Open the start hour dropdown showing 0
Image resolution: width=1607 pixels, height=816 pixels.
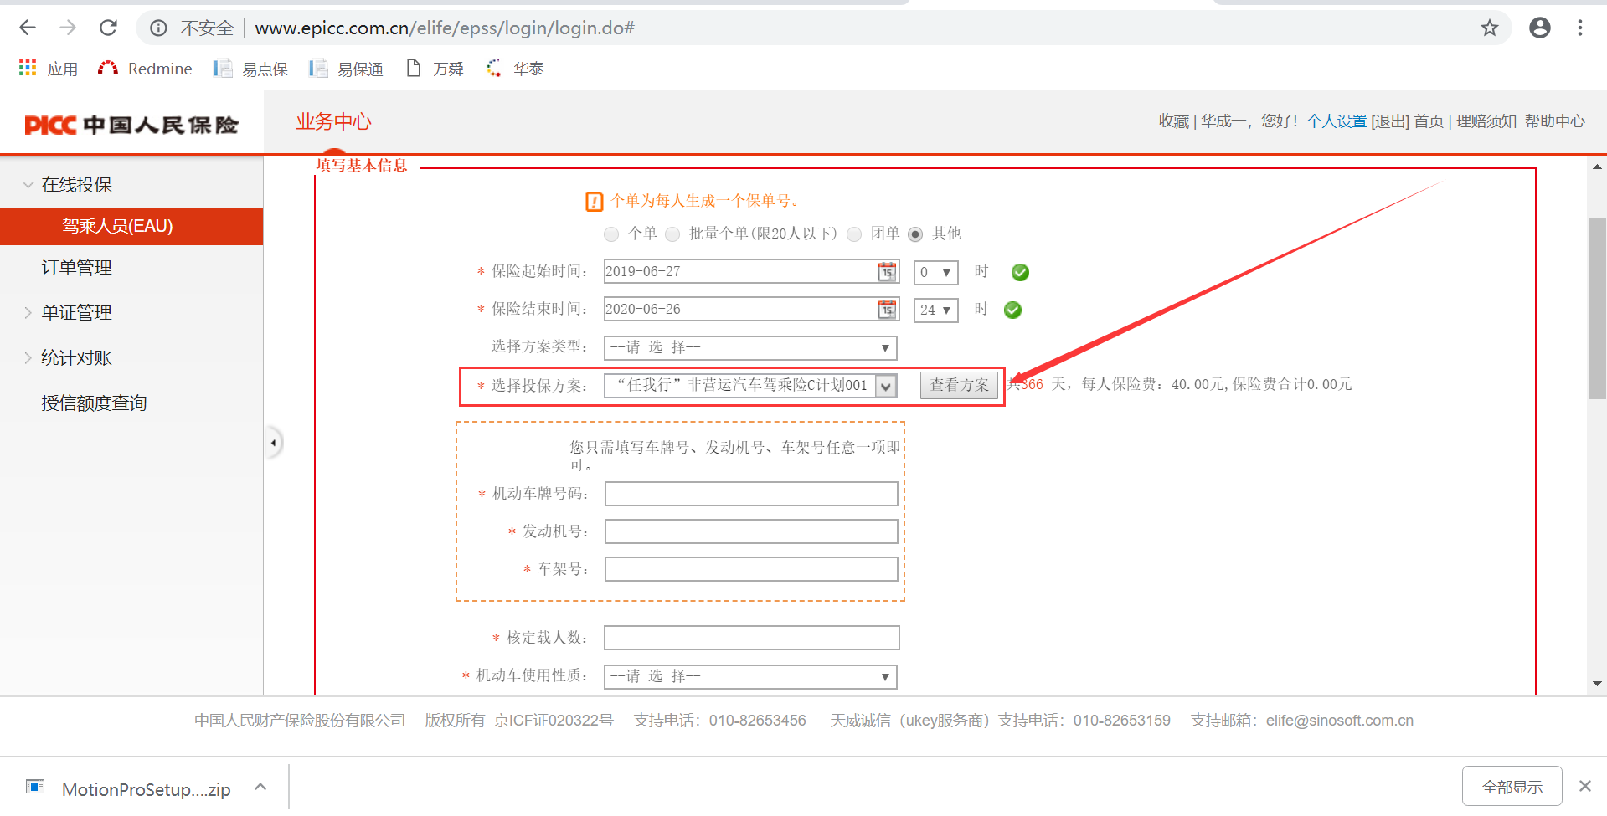(935, 272)
